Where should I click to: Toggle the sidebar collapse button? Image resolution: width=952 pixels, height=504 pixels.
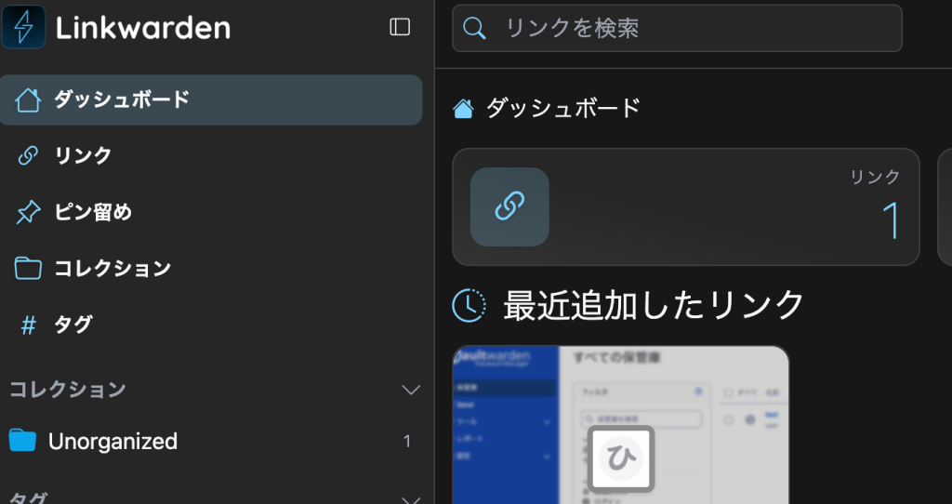(400, 27)
